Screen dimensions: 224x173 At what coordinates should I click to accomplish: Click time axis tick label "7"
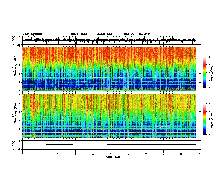pos(146,154)
